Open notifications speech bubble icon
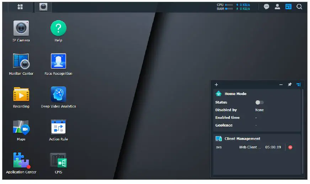Screen dimensions: 310x184 pos(266,7)
